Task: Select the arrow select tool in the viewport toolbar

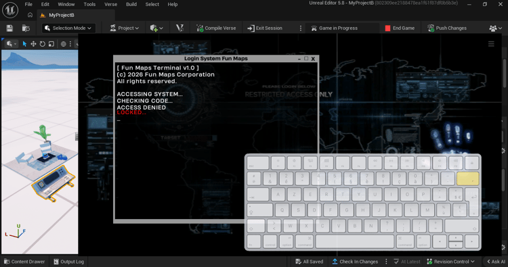Action: tap(24, 44)
